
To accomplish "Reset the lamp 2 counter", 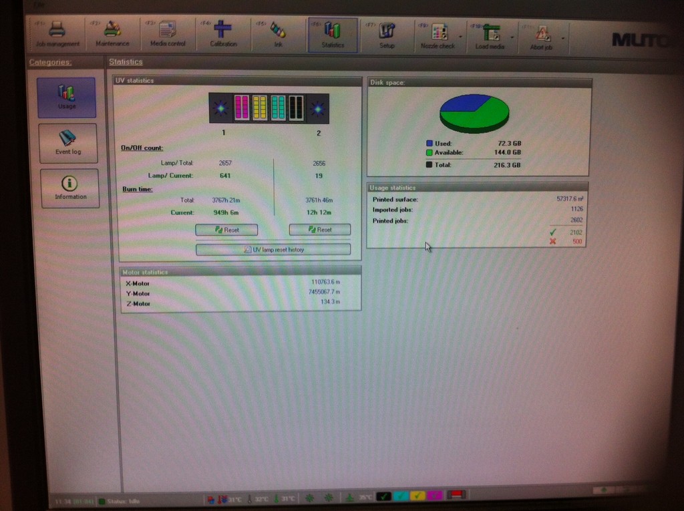I will [319, 230].
